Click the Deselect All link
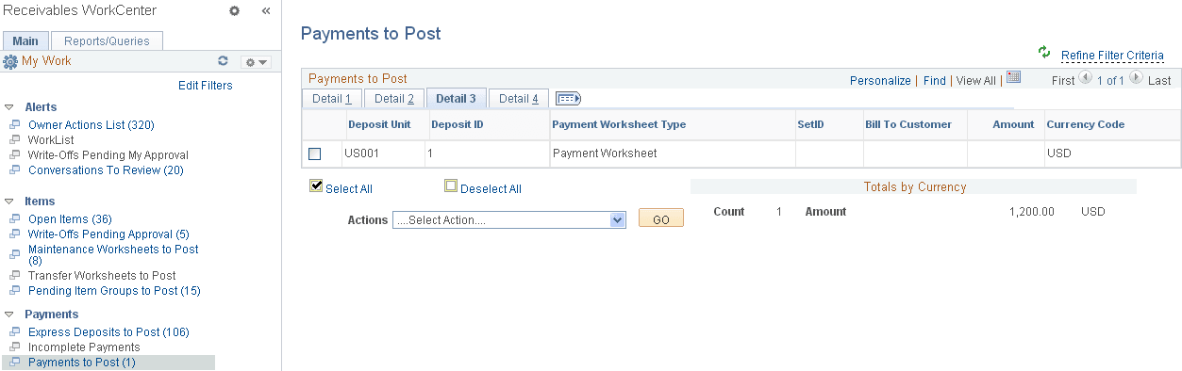 [x=491, y=189]
